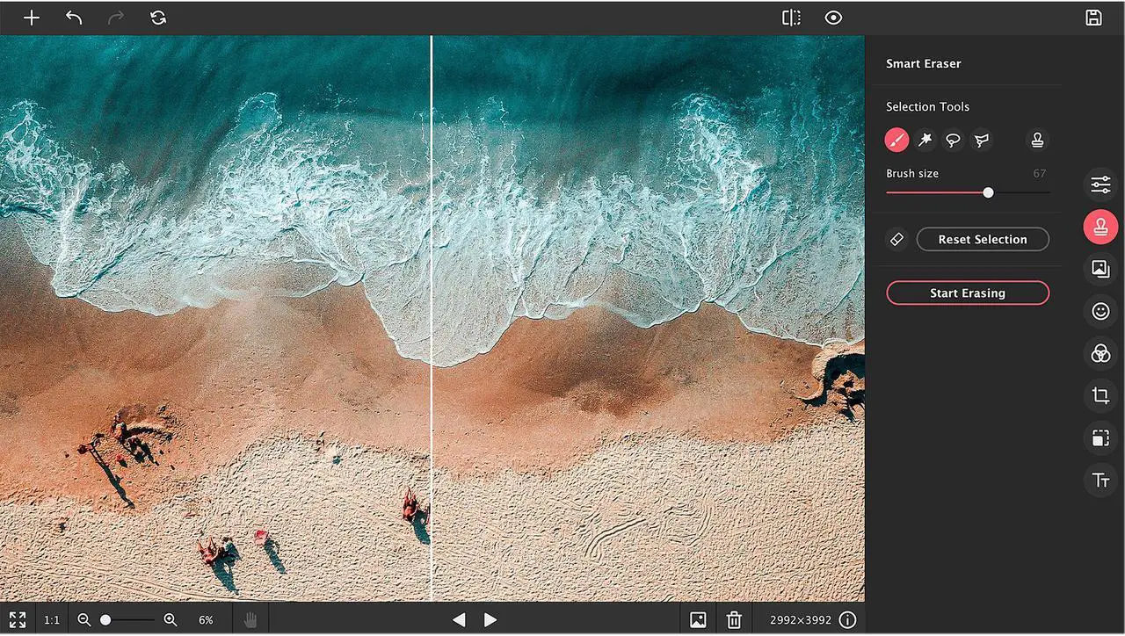This screenshot has height=636, width=1125.
Task: Click the selection eraser icon
Action: (896, 239)
